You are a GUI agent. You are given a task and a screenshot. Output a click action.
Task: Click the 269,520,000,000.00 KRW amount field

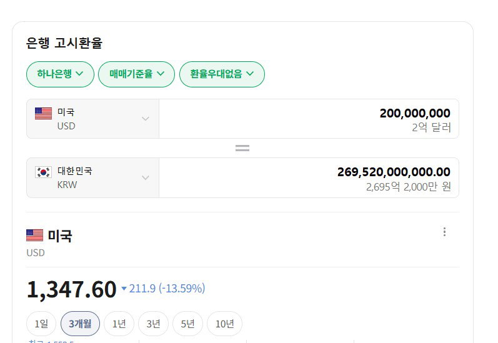tap(309, 177)
